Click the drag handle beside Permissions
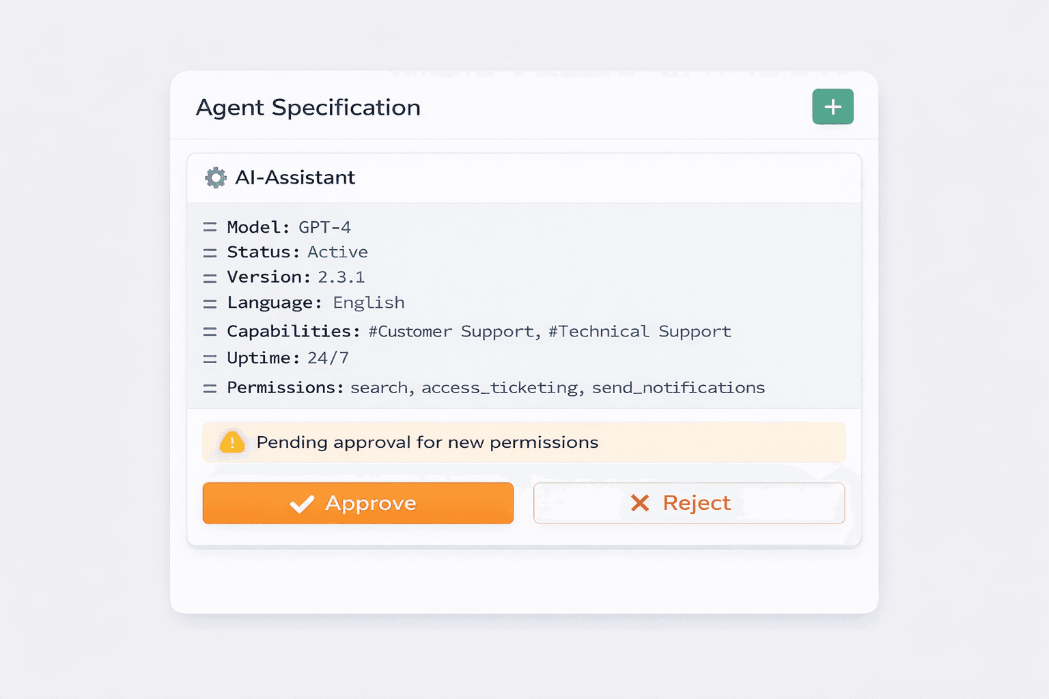The width and height of the screenshot is (1049, 699). (210, 388)
